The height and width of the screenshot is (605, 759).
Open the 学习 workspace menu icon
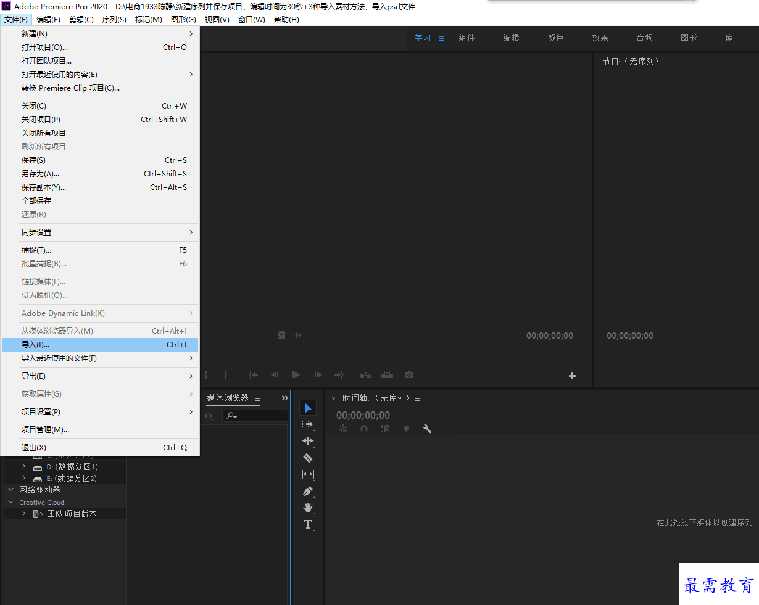point(442,38)
